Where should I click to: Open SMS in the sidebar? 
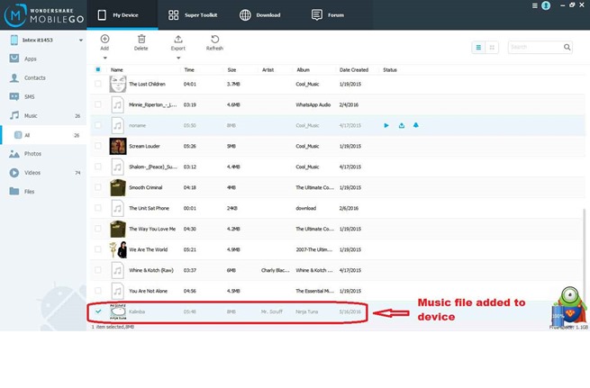(43, 96)
